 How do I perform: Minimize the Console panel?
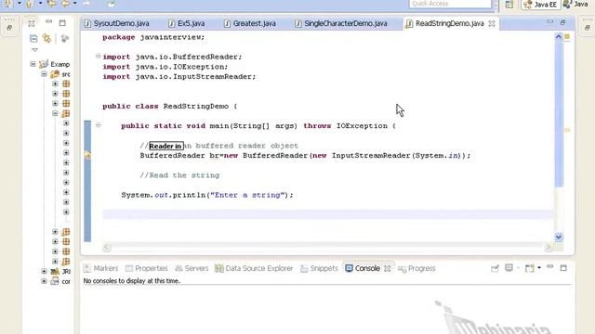point(549,267)
